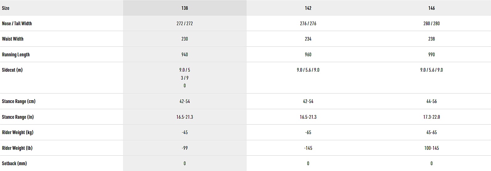Click the Running Length row label
491x171 pixels.
pyautogui.click(x=16, y=54)
